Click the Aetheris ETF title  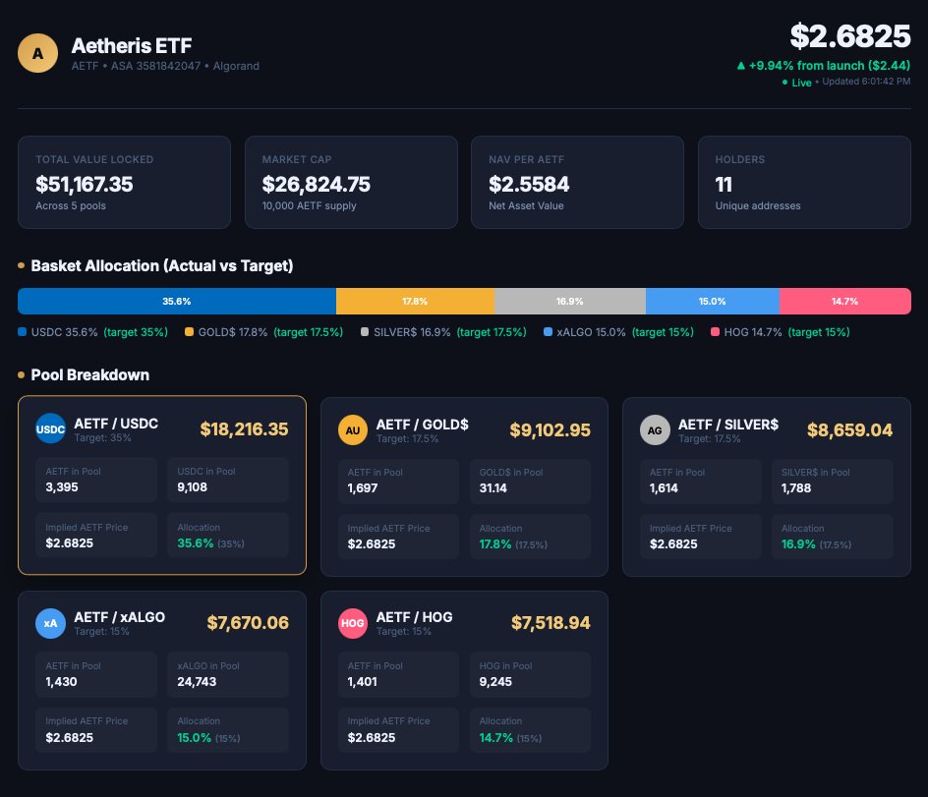(x=132, y=45)
